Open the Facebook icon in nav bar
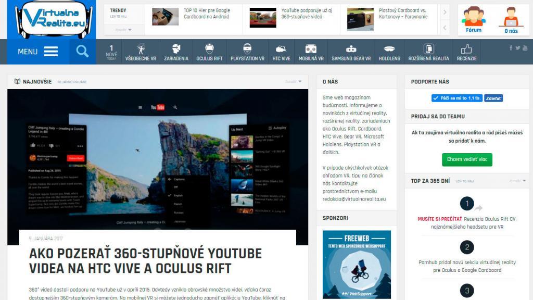The height and width of the screenshot is (300, 533). point(511,48)
